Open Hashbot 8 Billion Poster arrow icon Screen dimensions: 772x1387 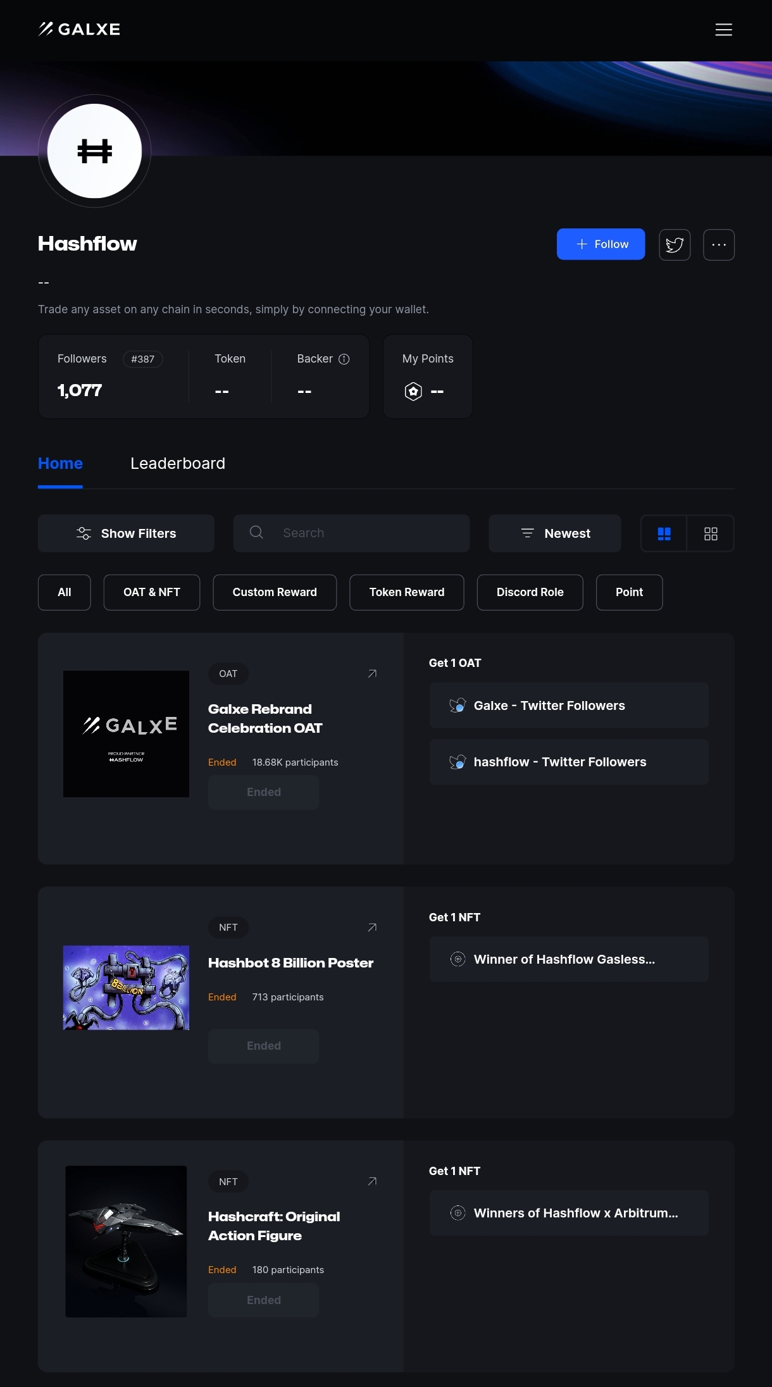(x=372, y=928)
